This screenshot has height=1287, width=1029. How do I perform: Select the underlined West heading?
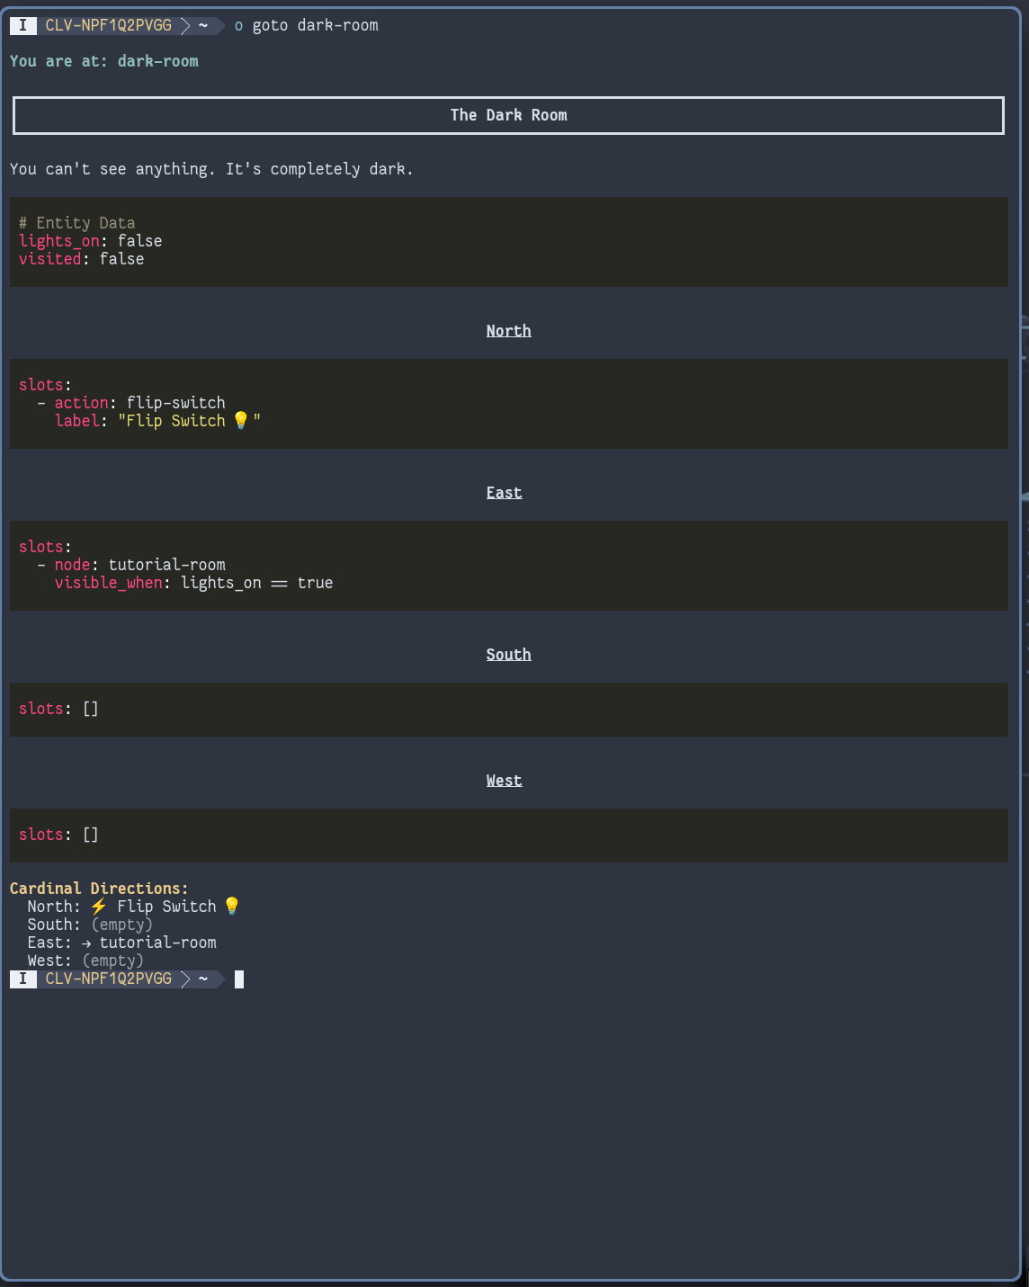504,781
